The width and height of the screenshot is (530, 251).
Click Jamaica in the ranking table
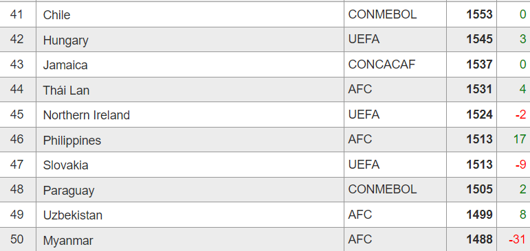(65, 64)
